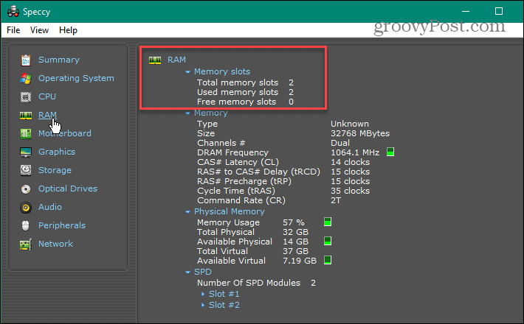The width and height of the screenshot is (524, 324).
Task: Click the Operating System Windows logo icon
Action: point(26,78)
